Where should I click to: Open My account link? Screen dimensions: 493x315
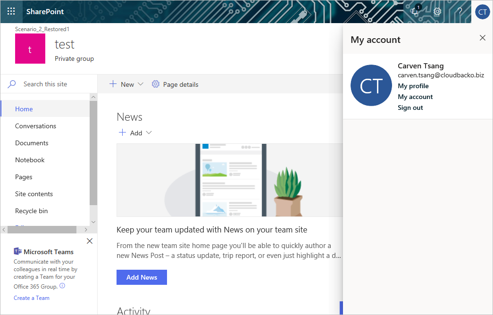tap(415, 97)
